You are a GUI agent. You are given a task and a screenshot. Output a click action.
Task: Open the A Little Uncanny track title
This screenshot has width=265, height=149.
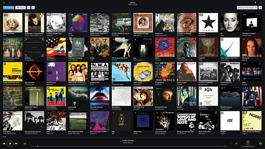point(128,141)
